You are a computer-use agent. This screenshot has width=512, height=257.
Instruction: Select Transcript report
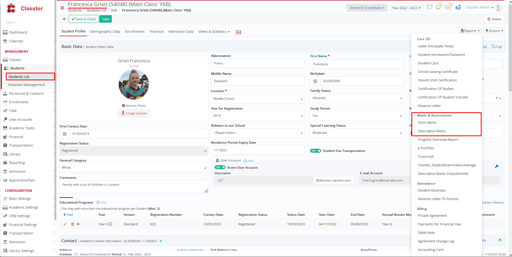point(426,157)
